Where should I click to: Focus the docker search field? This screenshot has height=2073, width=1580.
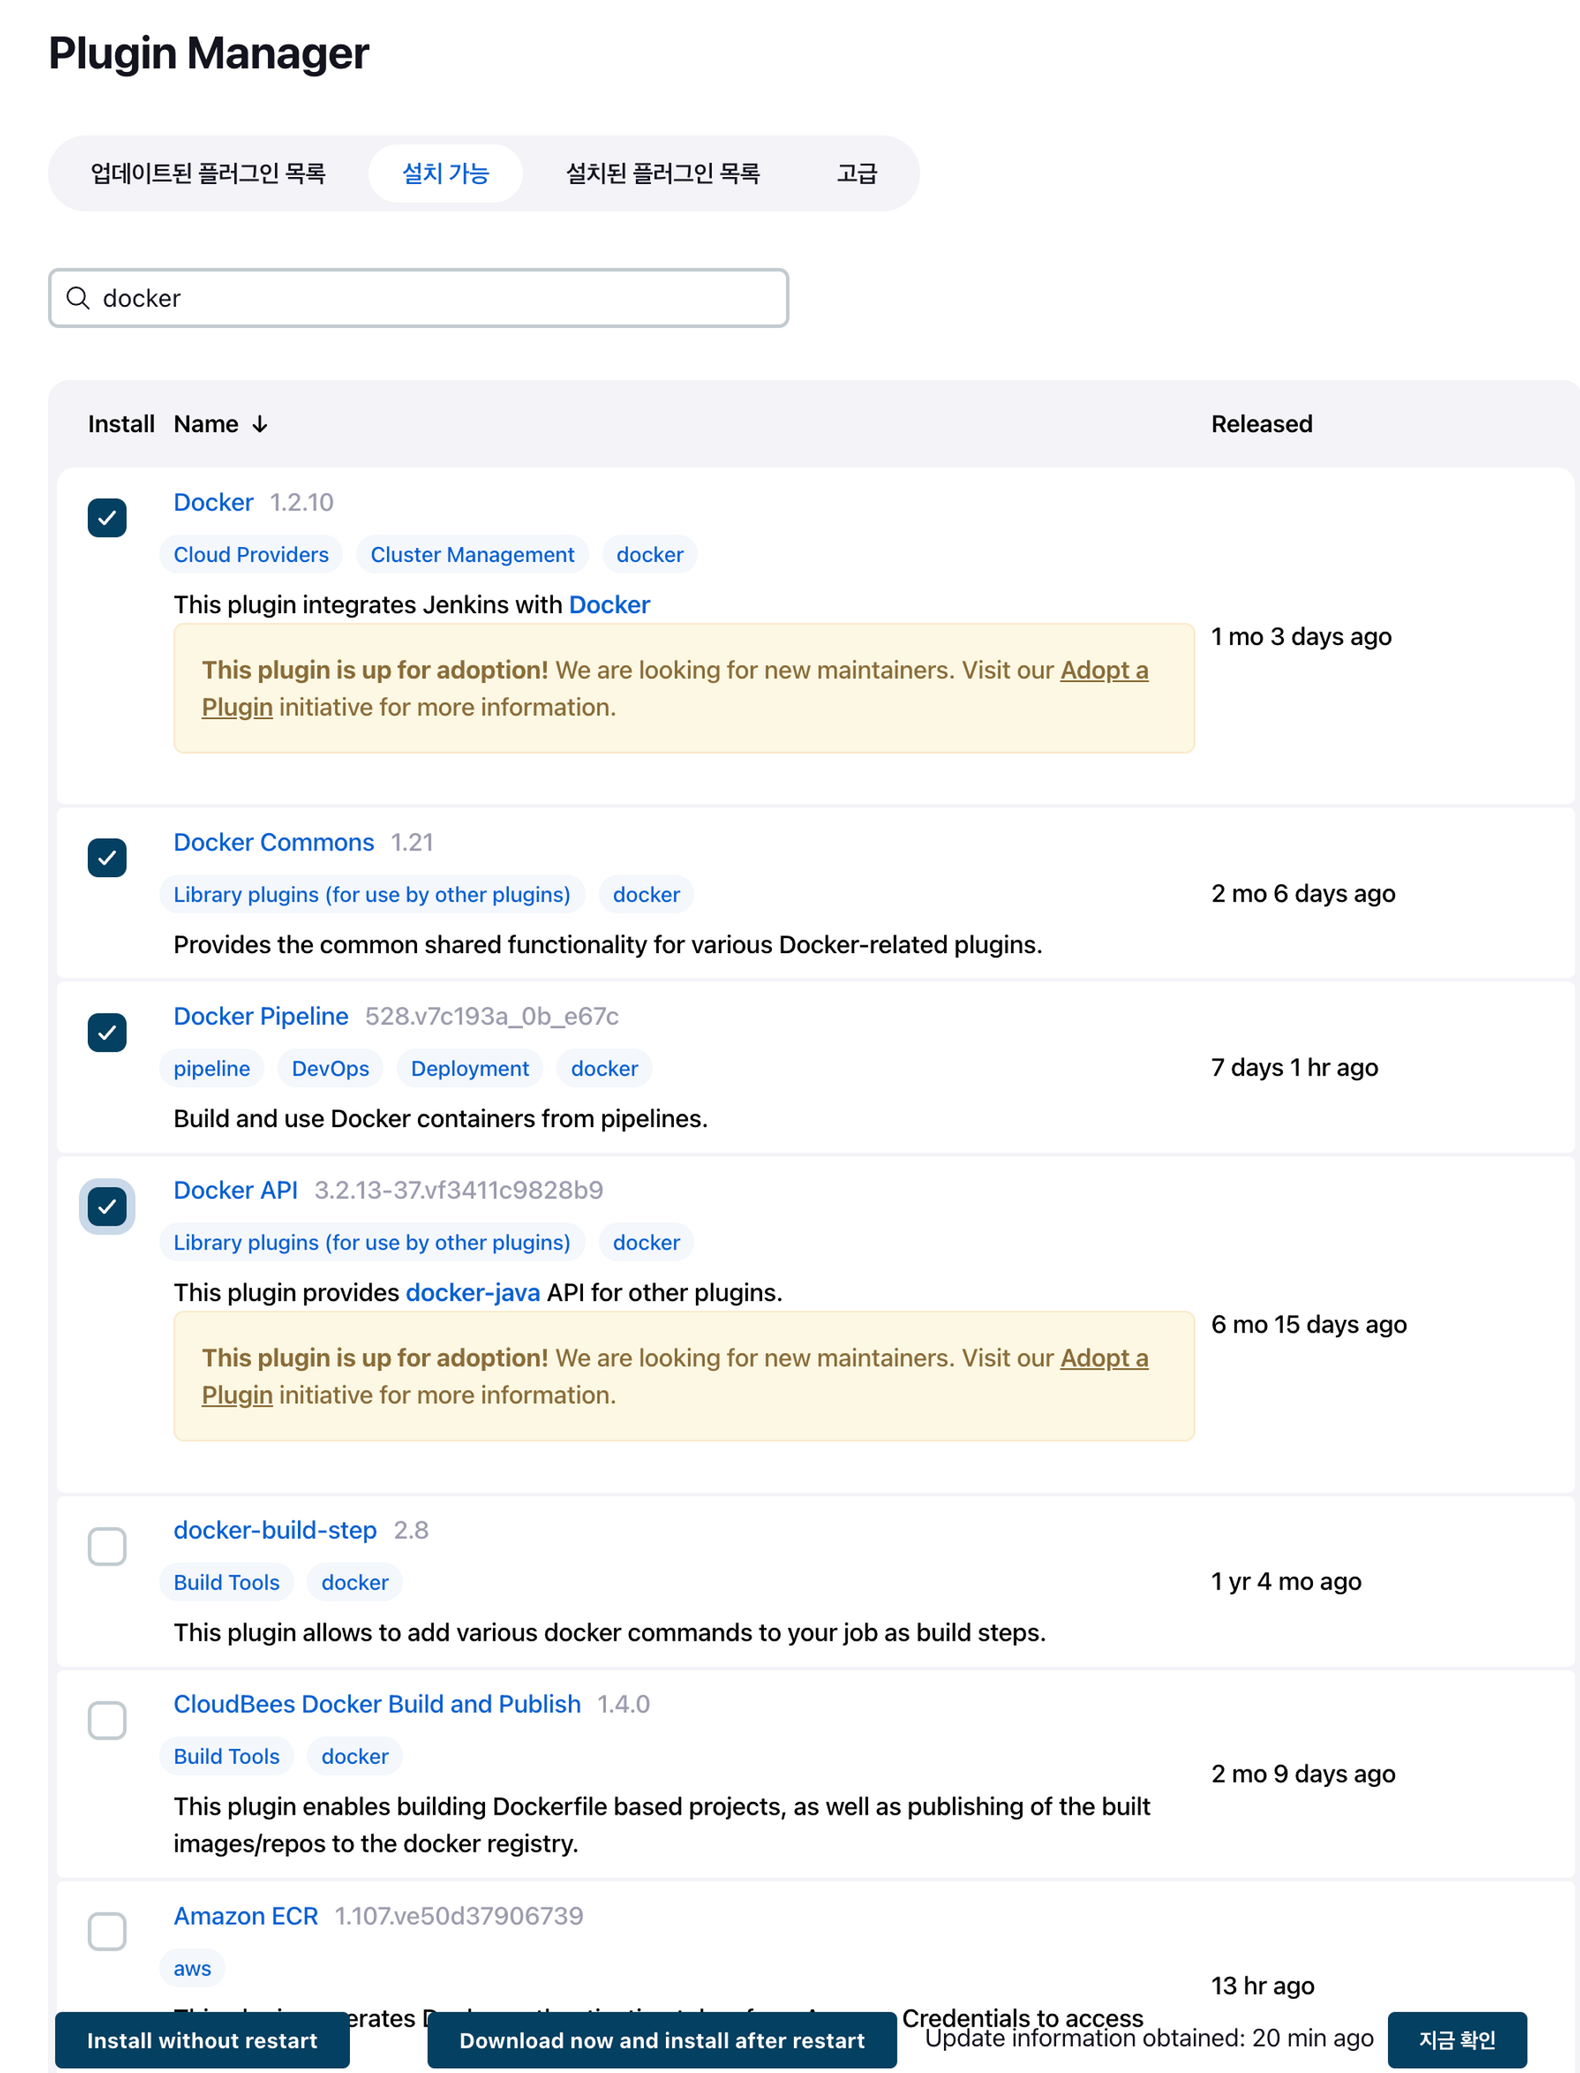pos(433,298)
